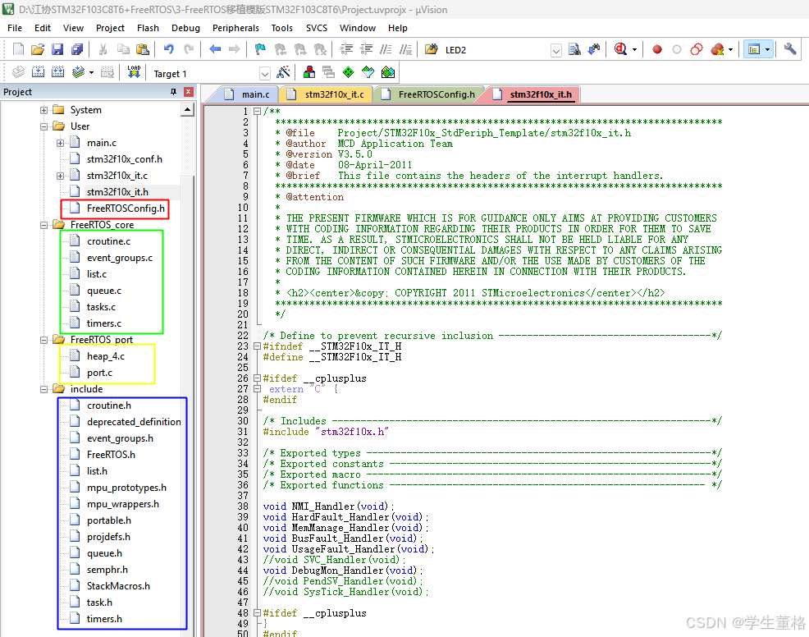Click the Find Next from File toolbar icon
Image resolution: width=809 pixels, height=637 pixels.
tap(574, 49)
